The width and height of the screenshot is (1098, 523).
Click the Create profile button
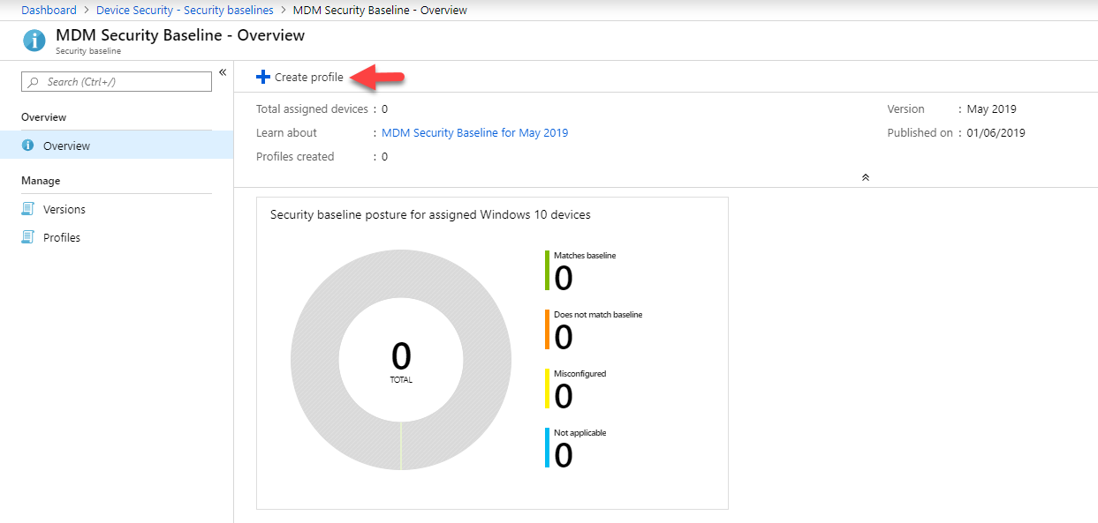click(299, 78)
